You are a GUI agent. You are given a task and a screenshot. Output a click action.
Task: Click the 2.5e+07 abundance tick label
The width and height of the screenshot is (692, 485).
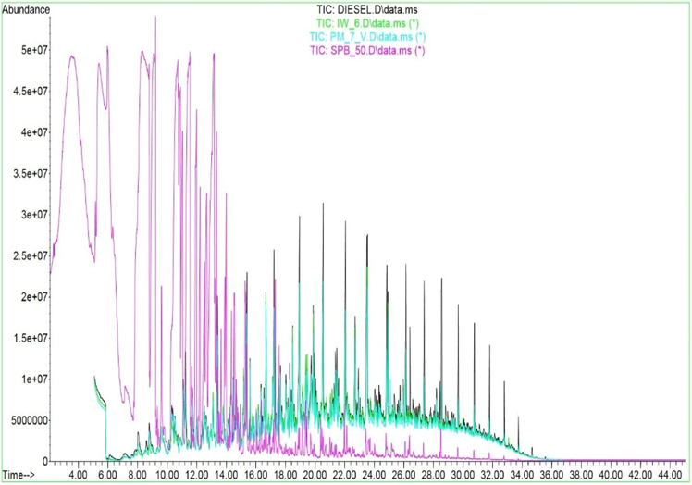click(x=31, y=255)
